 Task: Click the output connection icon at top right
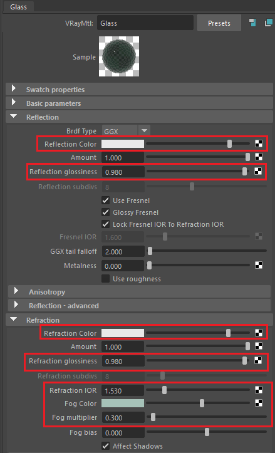(x=269, y=23)
